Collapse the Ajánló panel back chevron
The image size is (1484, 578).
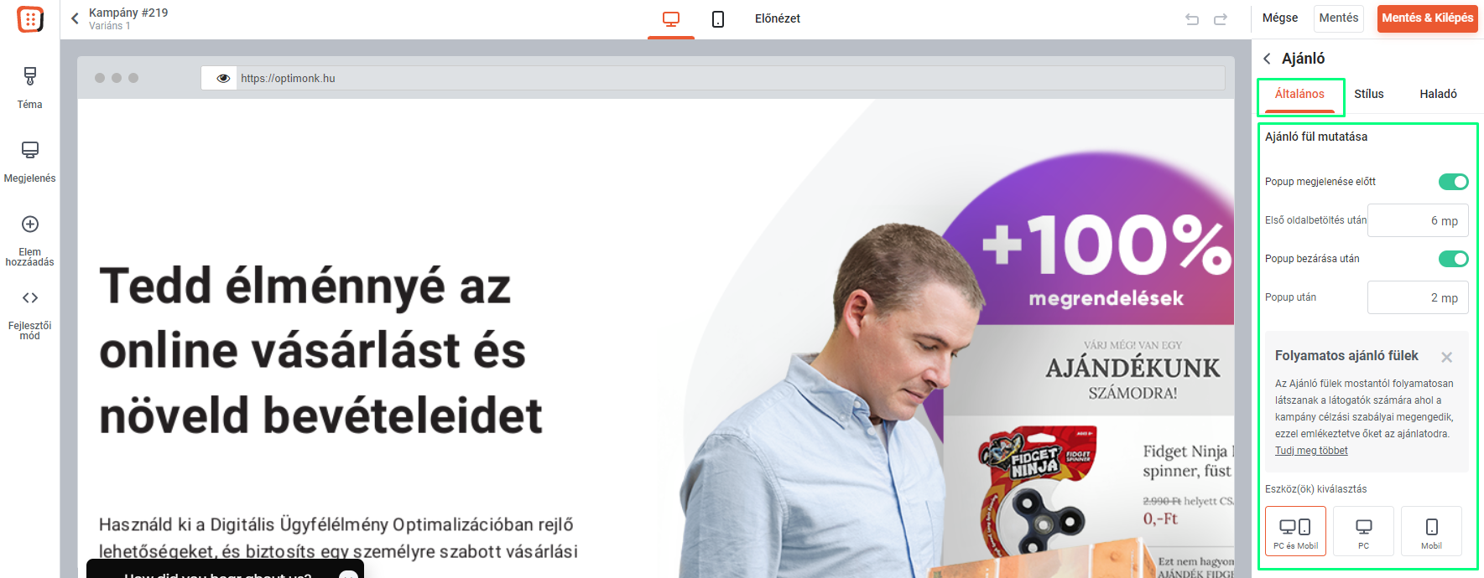[x=1267, y=59]
